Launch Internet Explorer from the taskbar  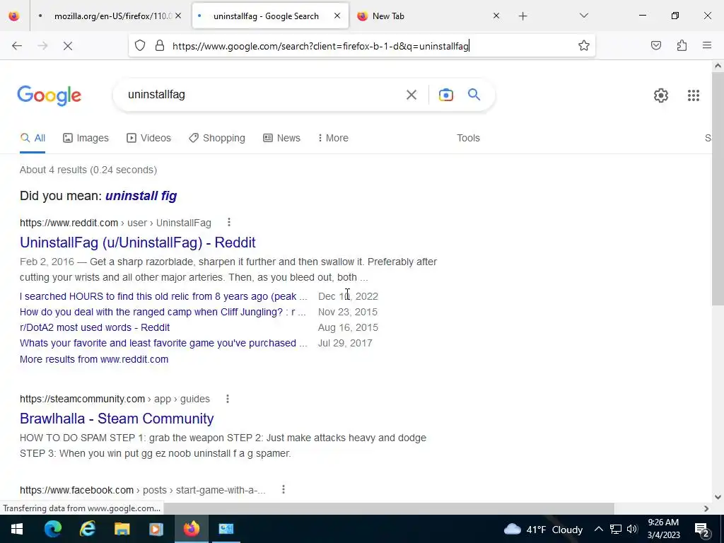pos(87,529)
